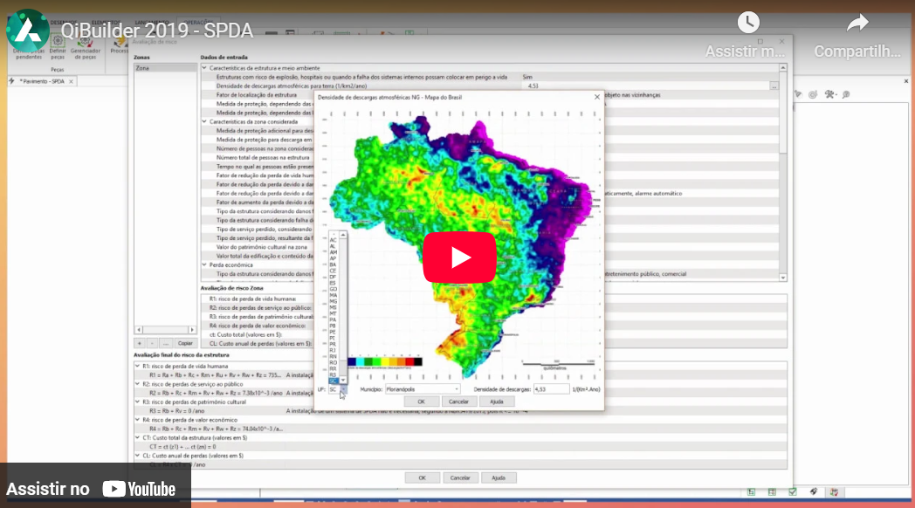Screen dimensions: 915x508
Task: Close the Mapa do Brasil dialog
Action: tap(597, 98)
